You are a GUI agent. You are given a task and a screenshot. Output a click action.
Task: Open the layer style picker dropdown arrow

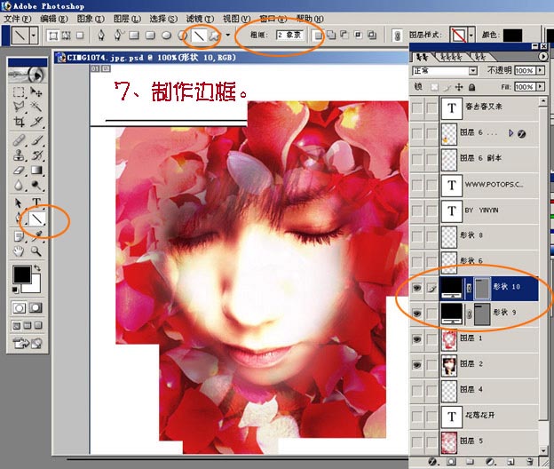pos(471,35)
